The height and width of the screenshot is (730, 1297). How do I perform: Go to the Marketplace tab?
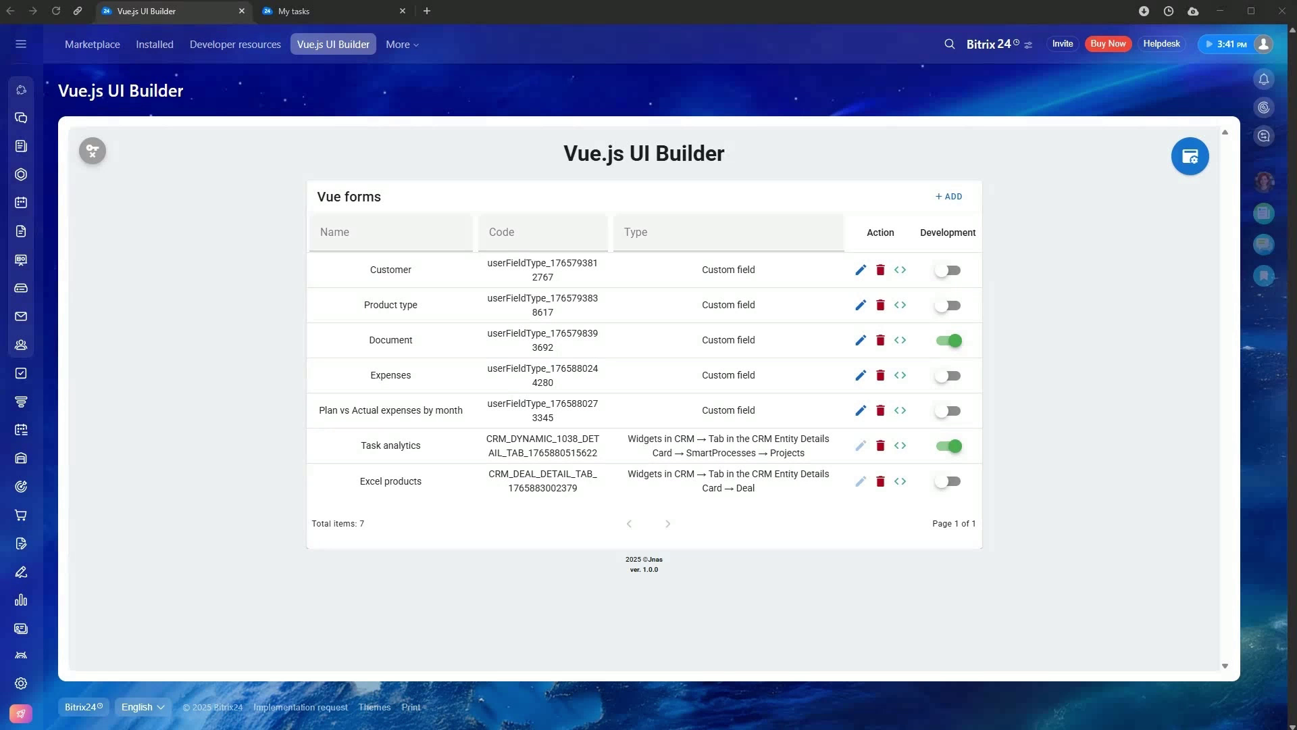coord(93,45)
